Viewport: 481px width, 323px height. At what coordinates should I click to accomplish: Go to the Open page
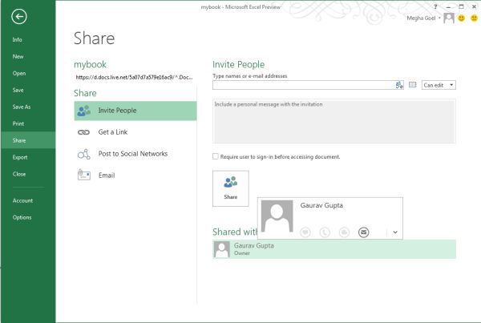(x=19, y=73)
